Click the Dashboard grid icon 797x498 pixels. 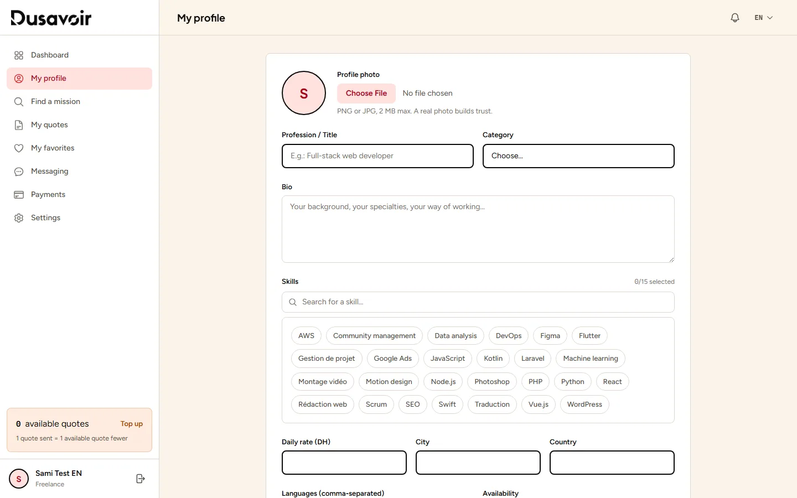point(19,55)
